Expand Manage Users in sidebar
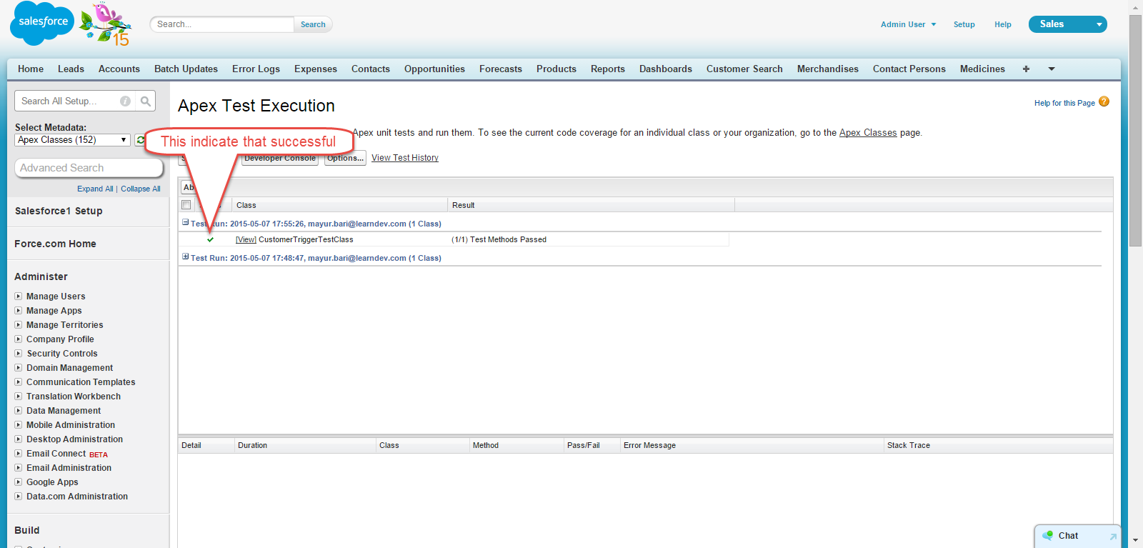The image size is (1143, 548). coord(19,296)
